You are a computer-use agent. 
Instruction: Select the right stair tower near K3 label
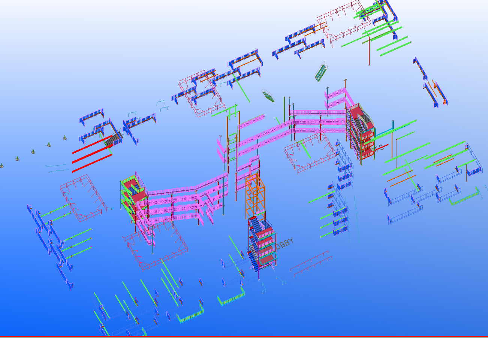361,131
